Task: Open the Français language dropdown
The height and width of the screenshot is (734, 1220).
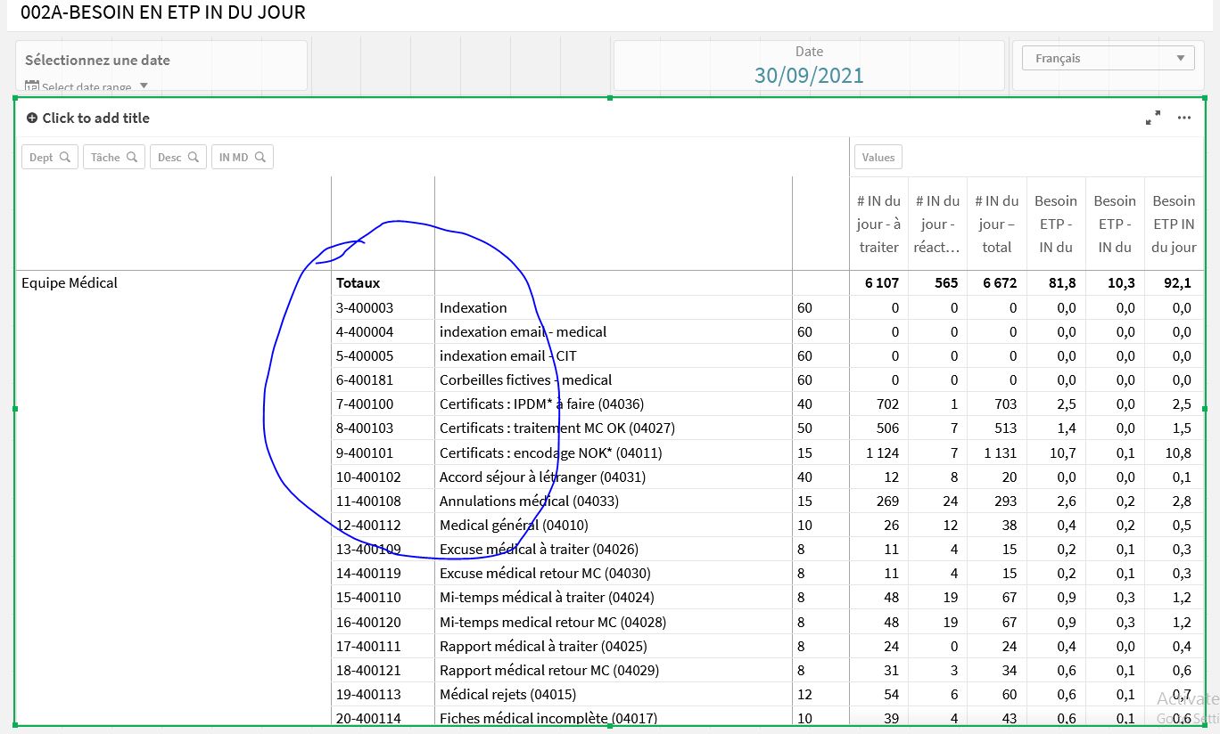Action: coord(1108,58)
